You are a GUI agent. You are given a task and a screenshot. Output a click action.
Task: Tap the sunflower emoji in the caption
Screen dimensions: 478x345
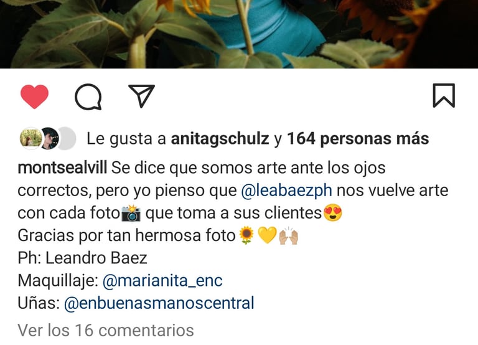[x=246, y=235]
